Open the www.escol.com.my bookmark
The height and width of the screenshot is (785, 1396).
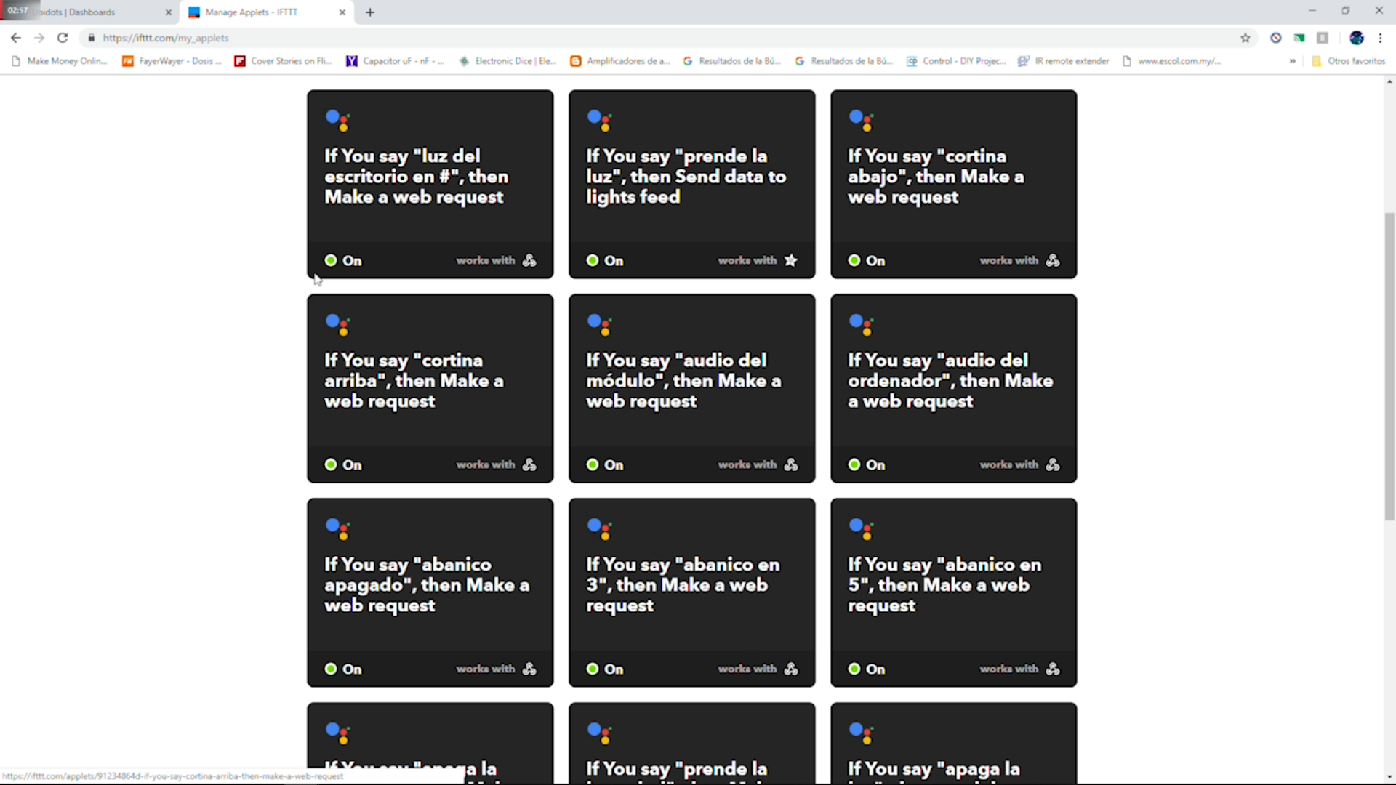[x=1171, y=61]
